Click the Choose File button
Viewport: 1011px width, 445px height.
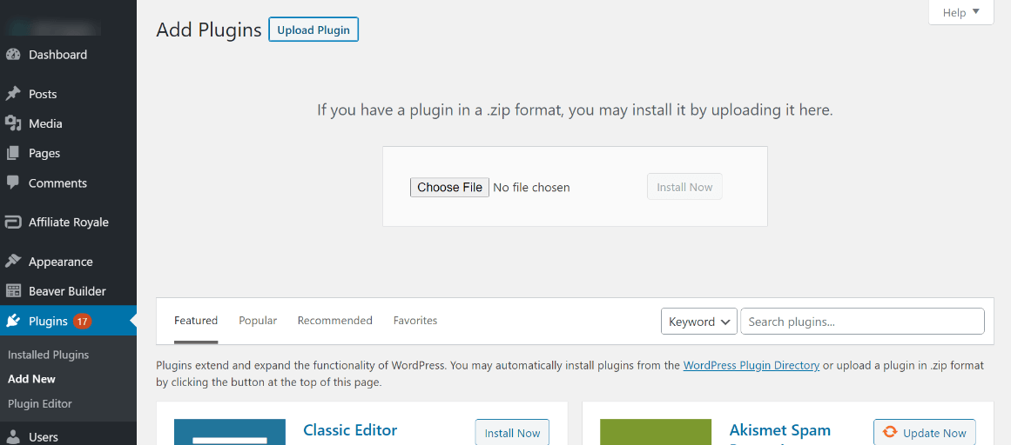tap(449, 188)
